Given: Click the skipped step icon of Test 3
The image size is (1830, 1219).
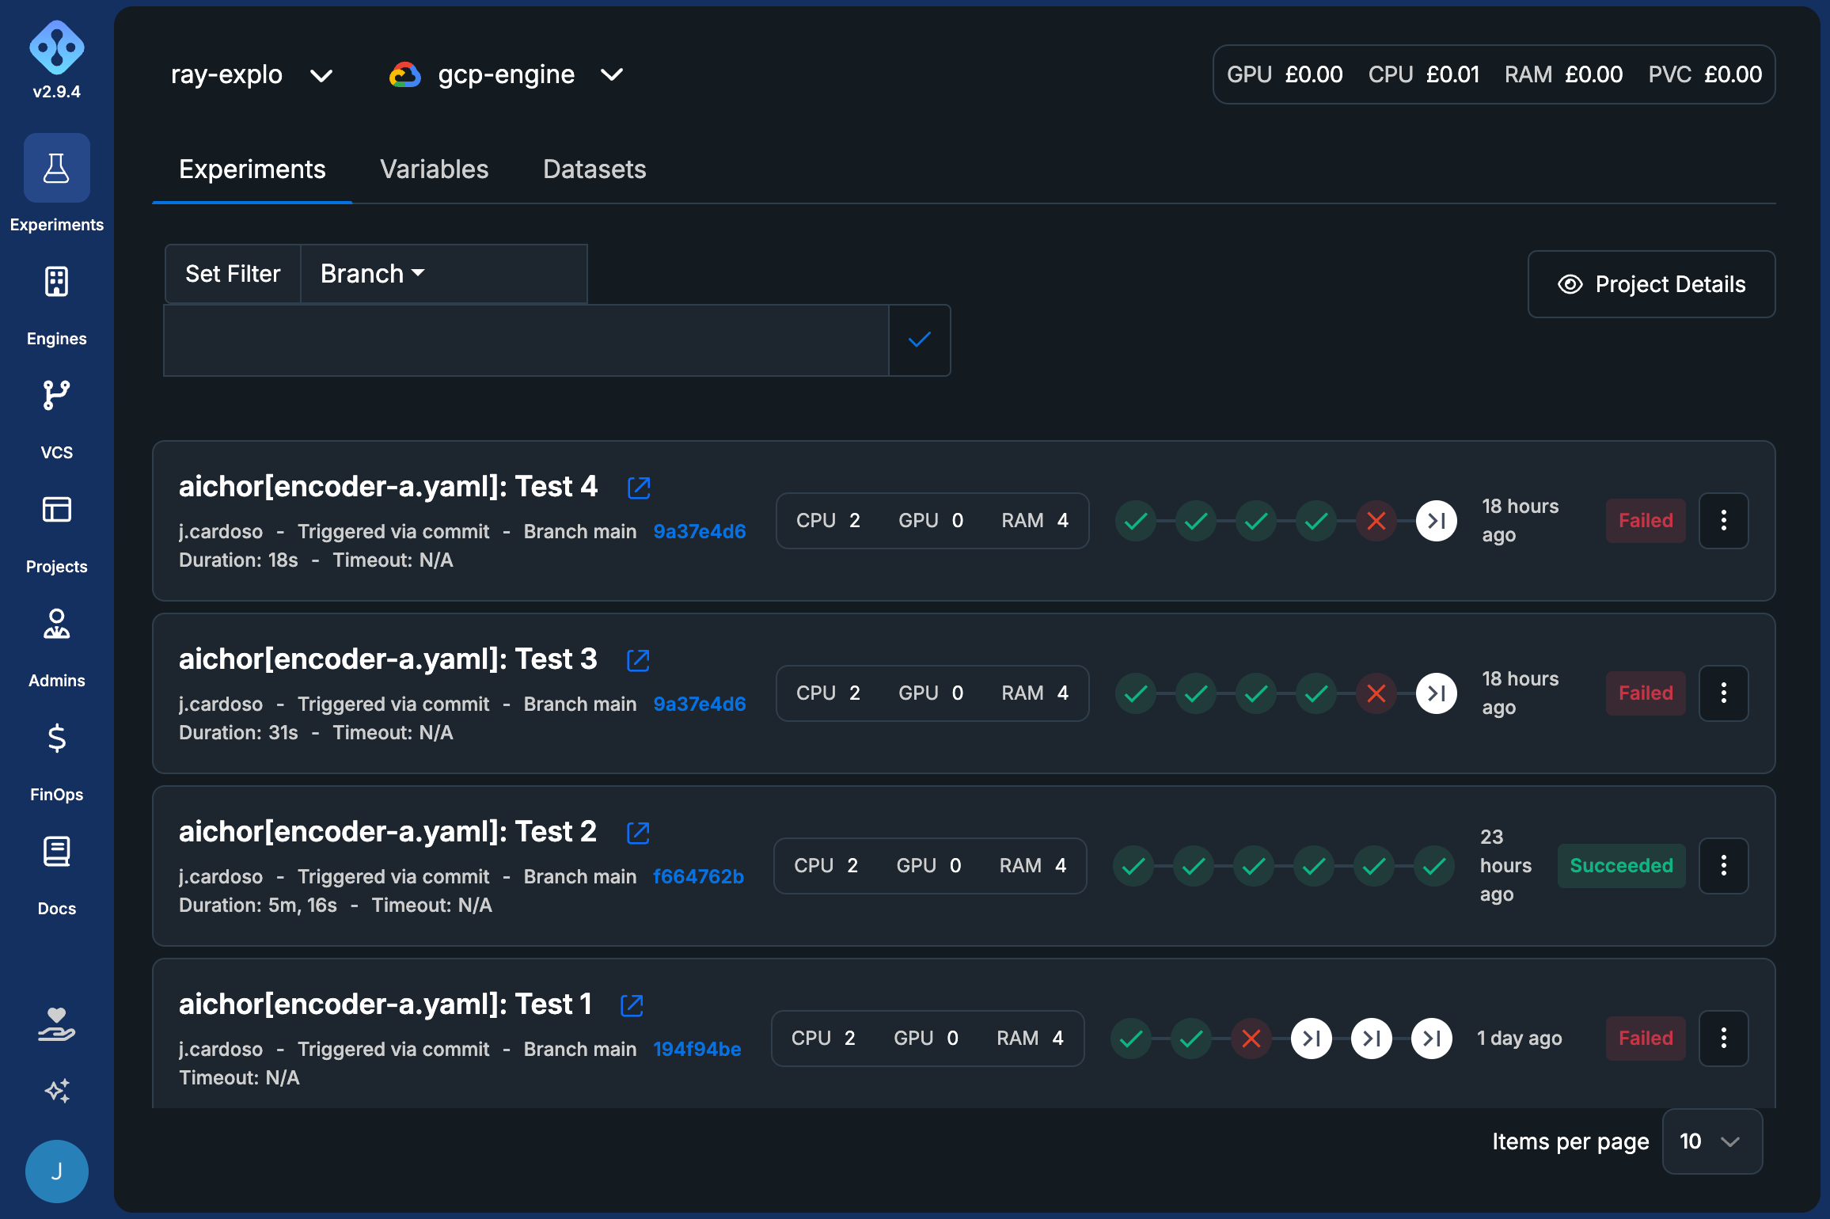Looking at the screenshot, I should [x=1437, y=693].
